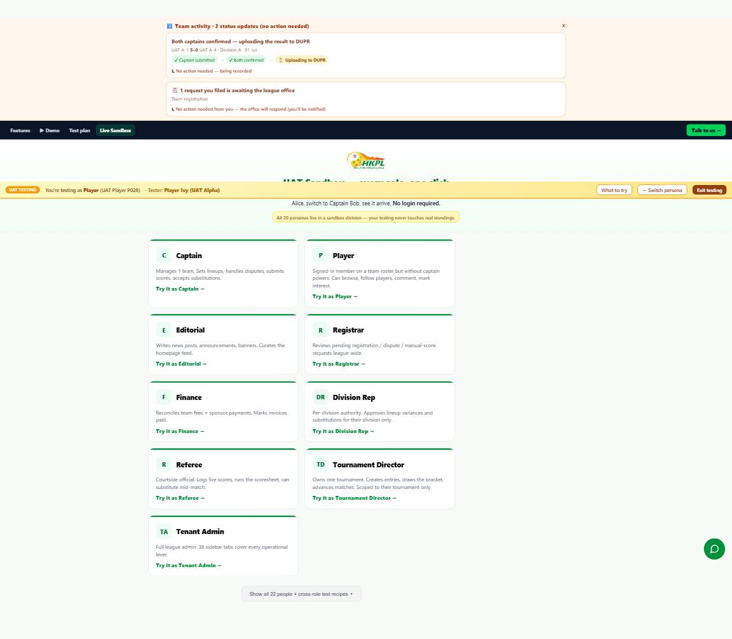Click the Team registration subtitle
Screen dimensions: 732x639
pyautogui.click(x=189, y=99)
